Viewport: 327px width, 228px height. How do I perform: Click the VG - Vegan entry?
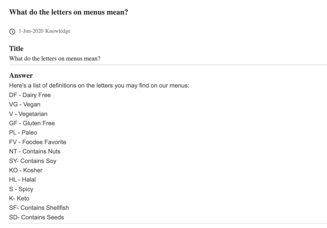pos(25,104)
